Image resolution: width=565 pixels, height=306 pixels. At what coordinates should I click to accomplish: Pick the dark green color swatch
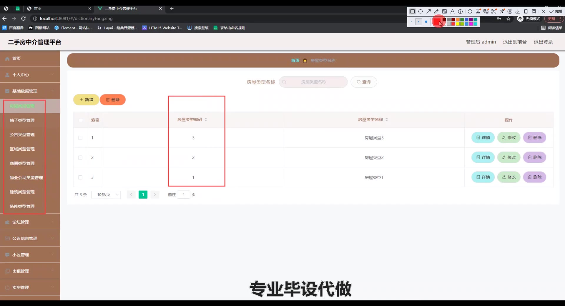pyautogui.click(x=462, y=19)
